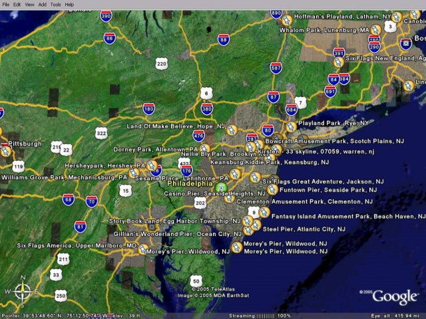Click the Interstate 180 road shield
Image resolution: width=426 pixels, height=319 pixels.
(x=148, y=109)
